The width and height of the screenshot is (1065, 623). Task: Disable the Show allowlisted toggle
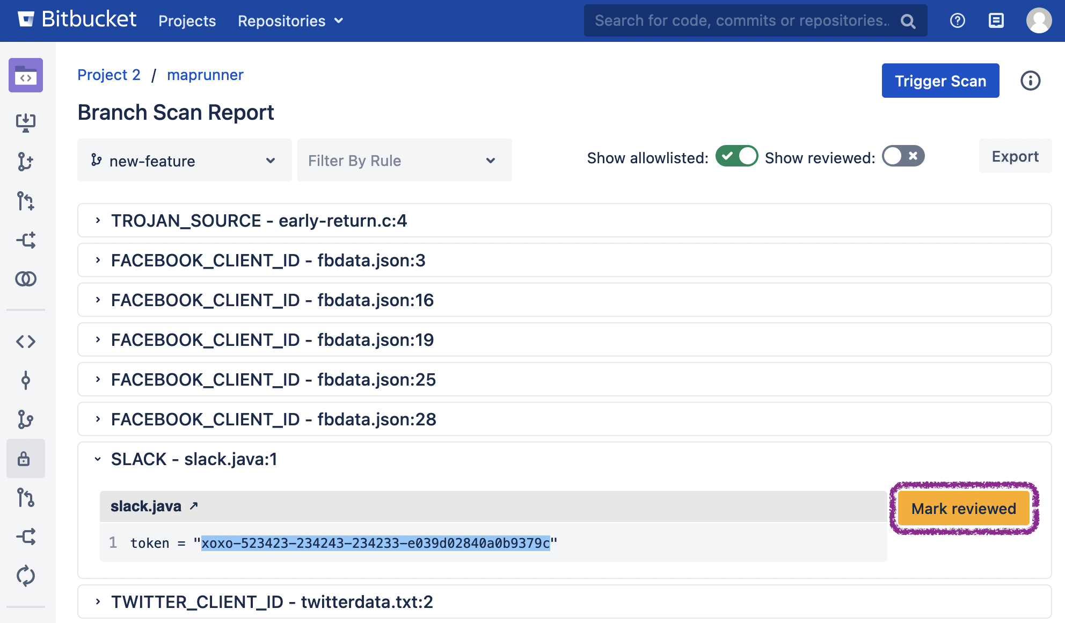(x=736, y=156)
